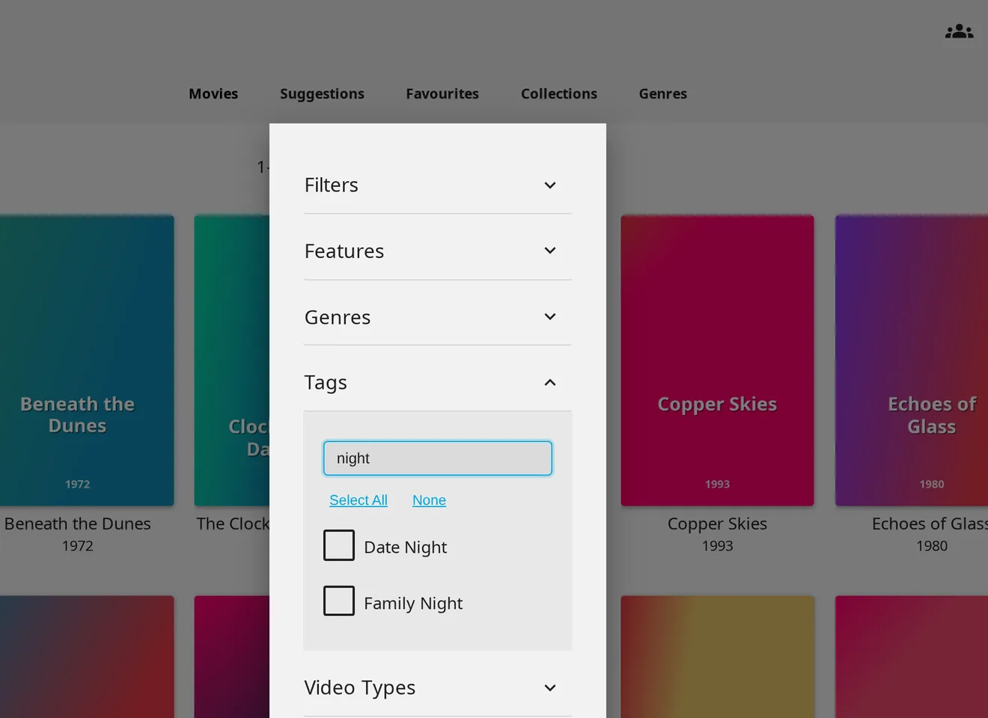
Task: Switch to the Genres tab
Action: [x=663, y=93]
